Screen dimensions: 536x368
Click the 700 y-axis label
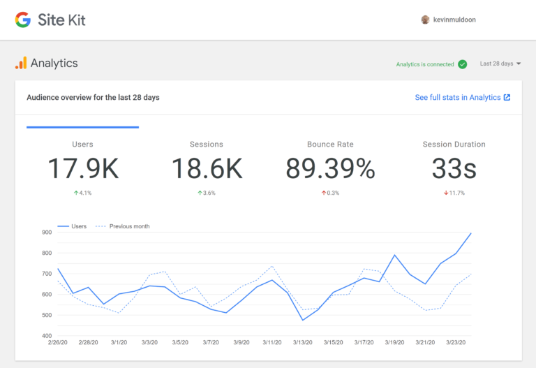click(47, 274)
